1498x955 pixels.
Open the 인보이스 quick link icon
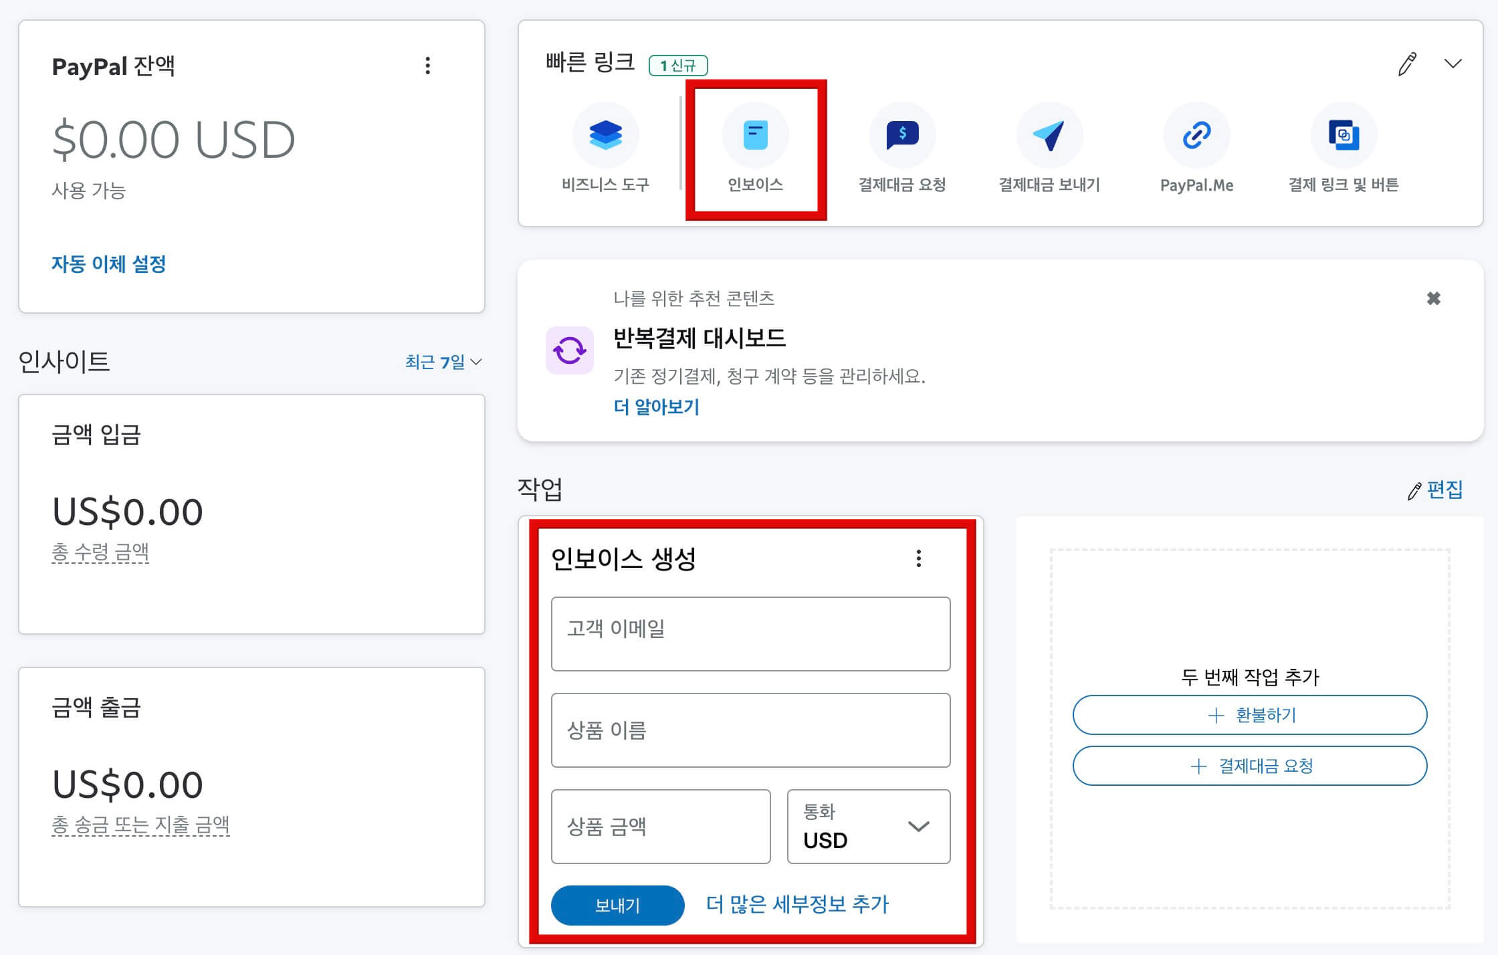point(755,135)
